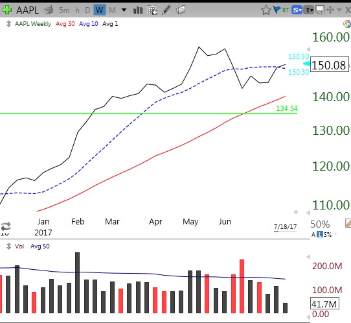
Task: Click the volume scale arrow above 200.0M
Action: (x=308, y=256)
